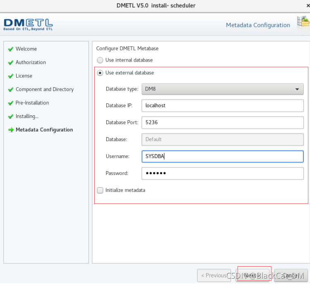Click the Component and Directory check mark
Image resolution: width=310 pixels, height=284 pixels.
coord(11,89)
